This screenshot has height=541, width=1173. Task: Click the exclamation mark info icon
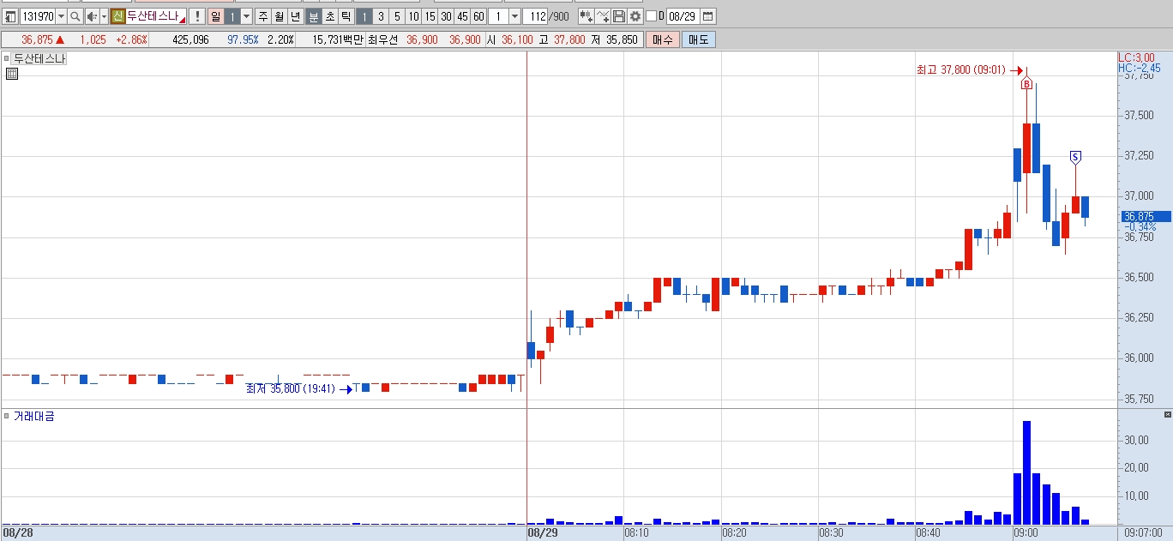(196, 16)
